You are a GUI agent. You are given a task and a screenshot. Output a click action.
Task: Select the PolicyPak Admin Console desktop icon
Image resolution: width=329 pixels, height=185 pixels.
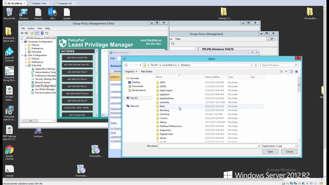[9, 114]
